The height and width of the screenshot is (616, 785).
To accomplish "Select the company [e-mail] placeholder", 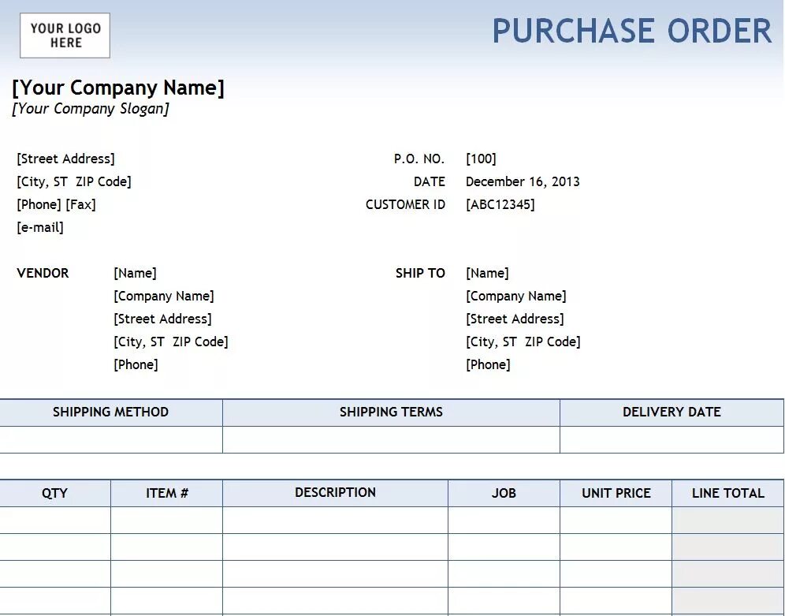I will [40, 227].
